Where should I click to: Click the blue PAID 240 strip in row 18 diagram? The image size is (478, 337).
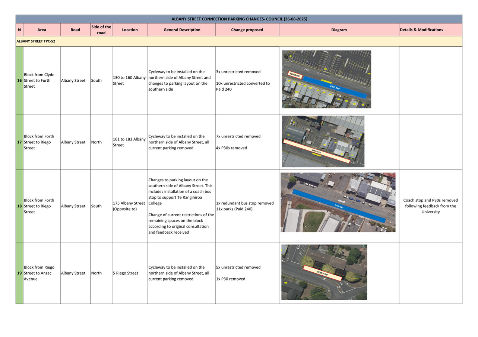click(x=338, y=206)
